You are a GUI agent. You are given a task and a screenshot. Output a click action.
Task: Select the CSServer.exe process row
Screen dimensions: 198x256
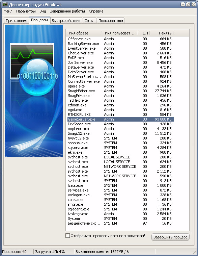click(x=120, y=39)
